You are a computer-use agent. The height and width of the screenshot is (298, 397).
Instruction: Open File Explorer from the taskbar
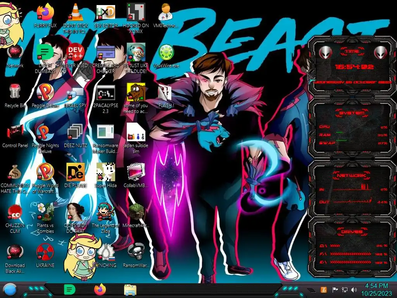pos(130,290)
